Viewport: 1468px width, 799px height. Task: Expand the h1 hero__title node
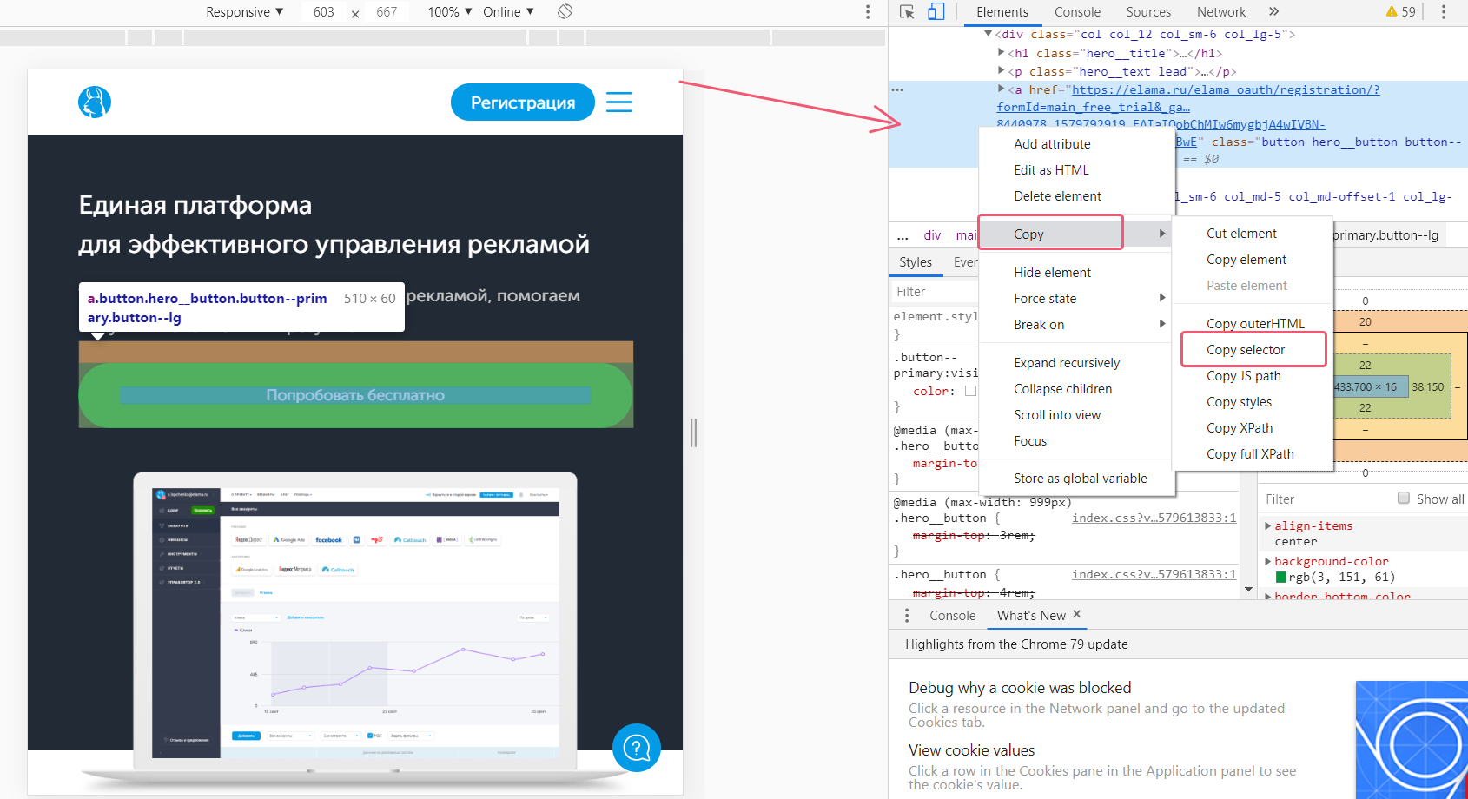pos(1002,53)
